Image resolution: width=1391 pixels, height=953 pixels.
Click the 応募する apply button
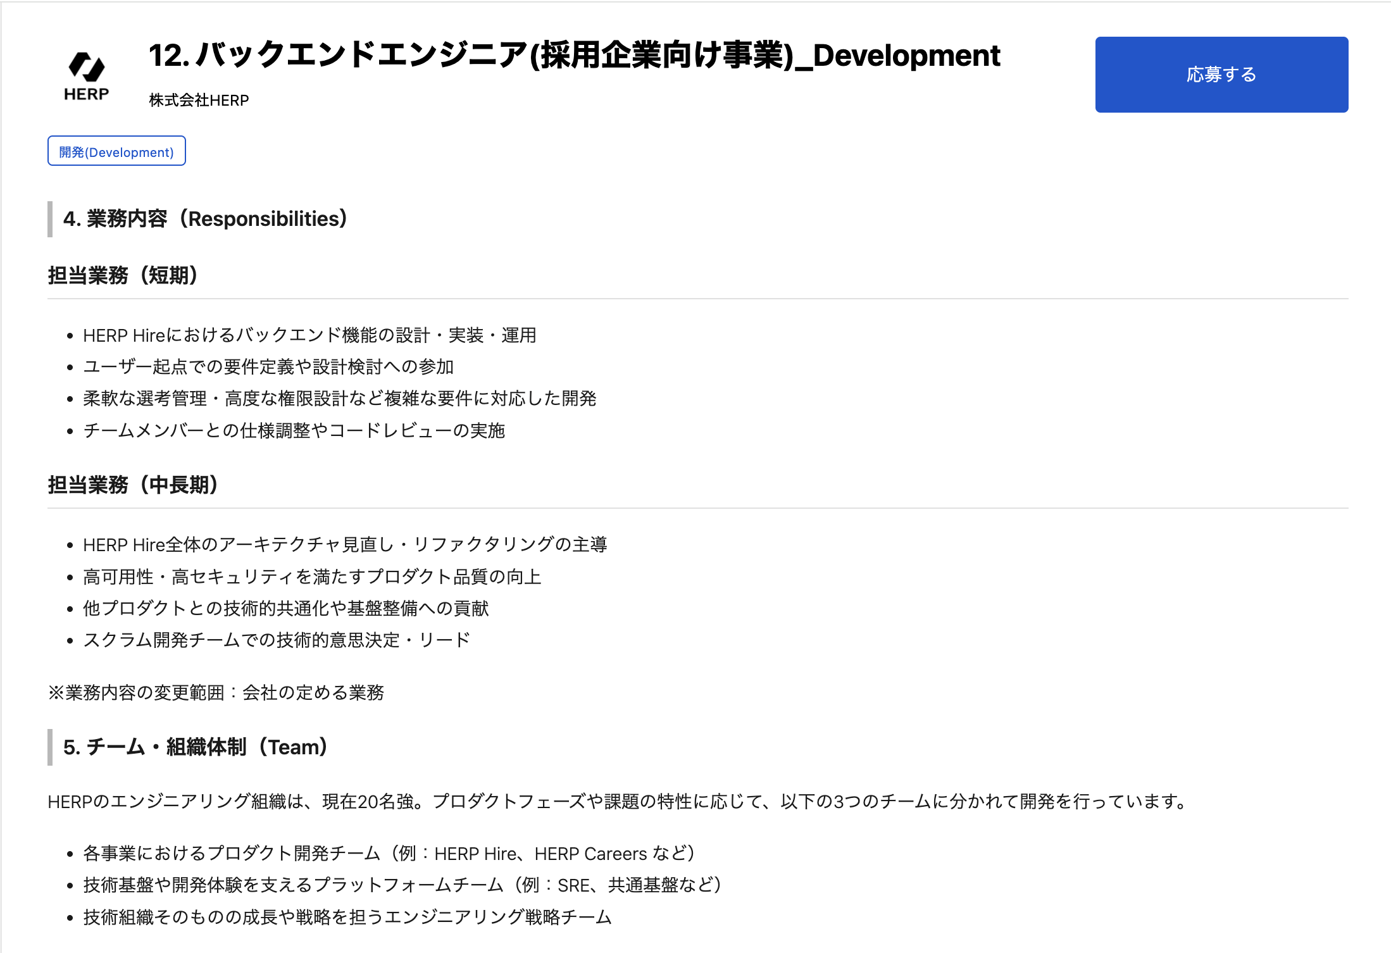(1221, 75)
